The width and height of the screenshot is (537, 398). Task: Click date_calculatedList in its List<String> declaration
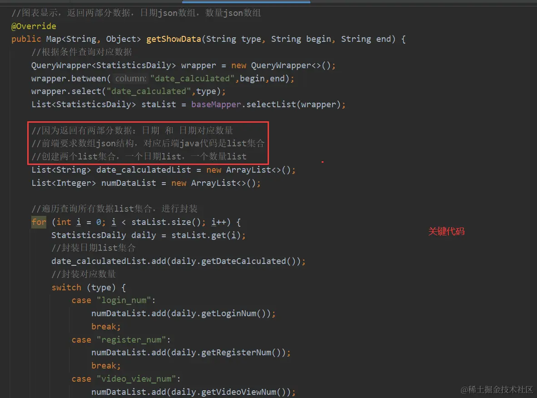coord(144,170)
